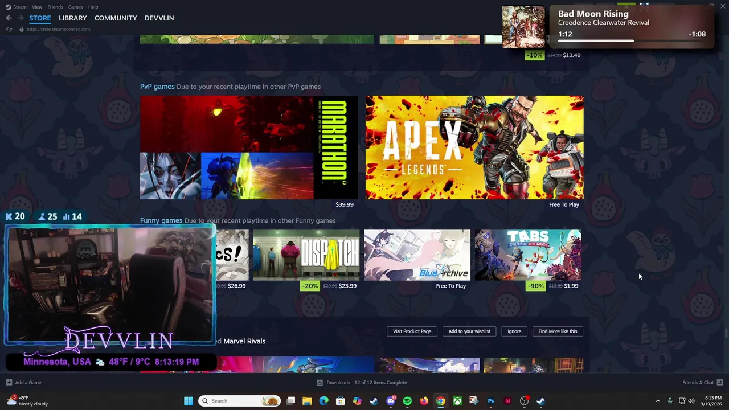Open the TABS game capsule
Screen dimensions: 729x410
tap(528, 255)
